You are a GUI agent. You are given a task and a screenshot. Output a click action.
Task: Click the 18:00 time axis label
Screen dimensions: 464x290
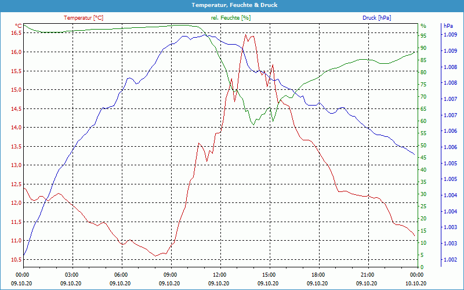click(318, 274)
